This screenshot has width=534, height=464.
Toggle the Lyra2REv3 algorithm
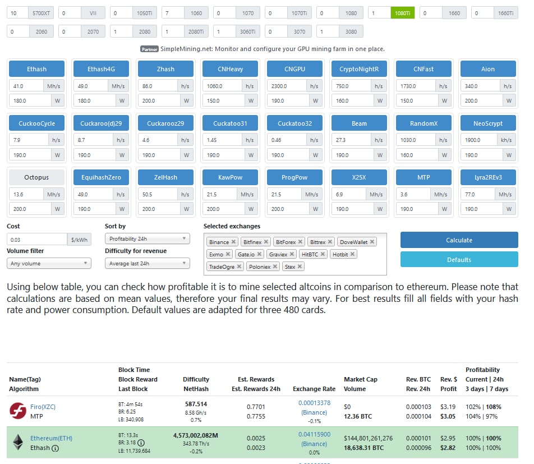pos(488,177)
